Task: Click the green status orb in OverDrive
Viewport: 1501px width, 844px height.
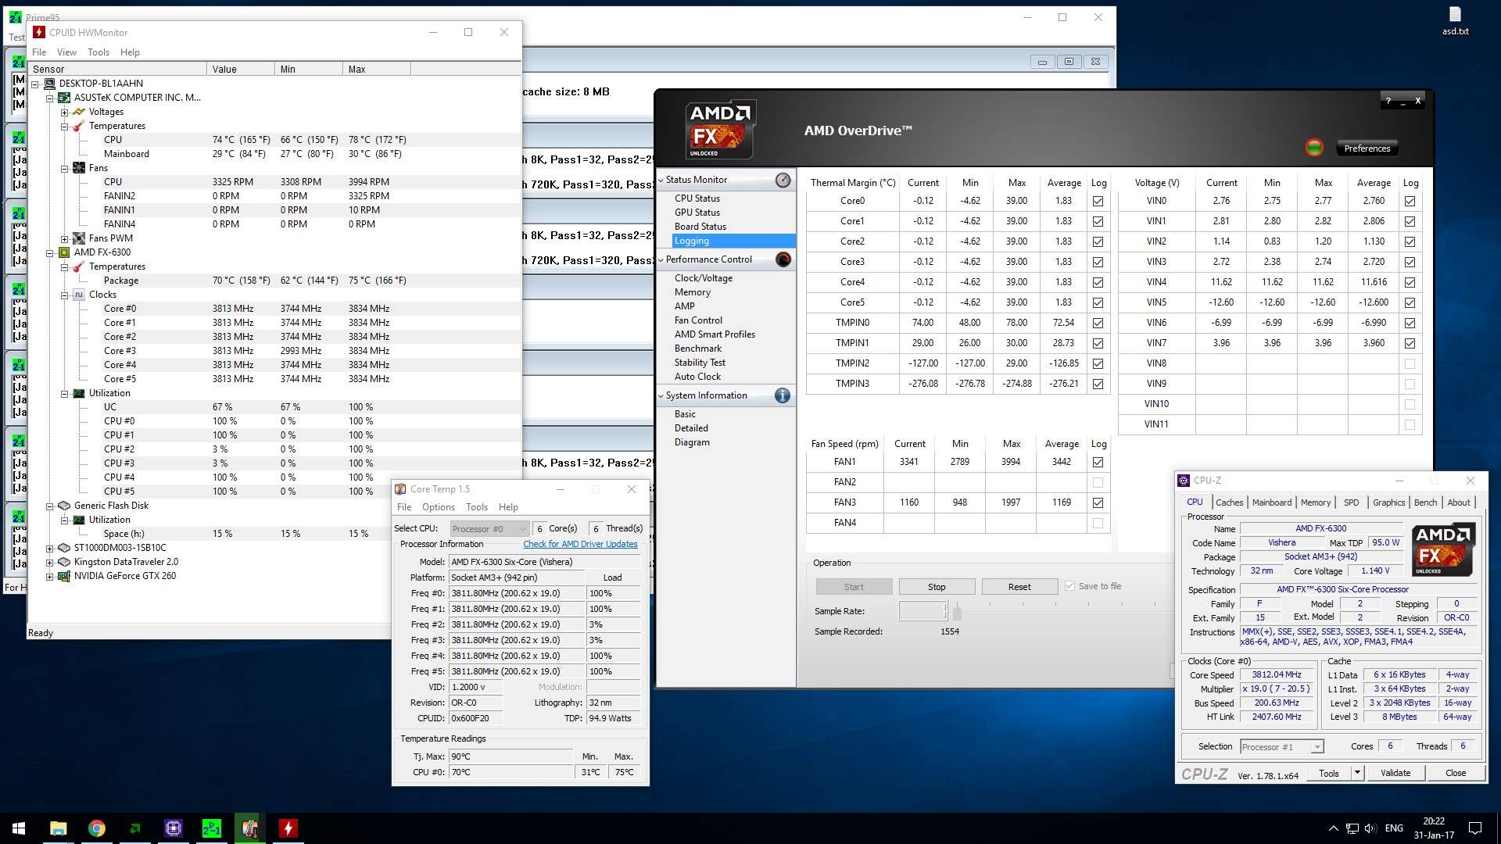Action: click(x=1314, y=147)
